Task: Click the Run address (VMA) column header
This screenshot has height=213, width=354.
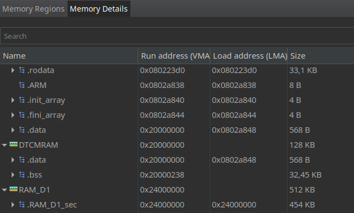Action: 174,56
